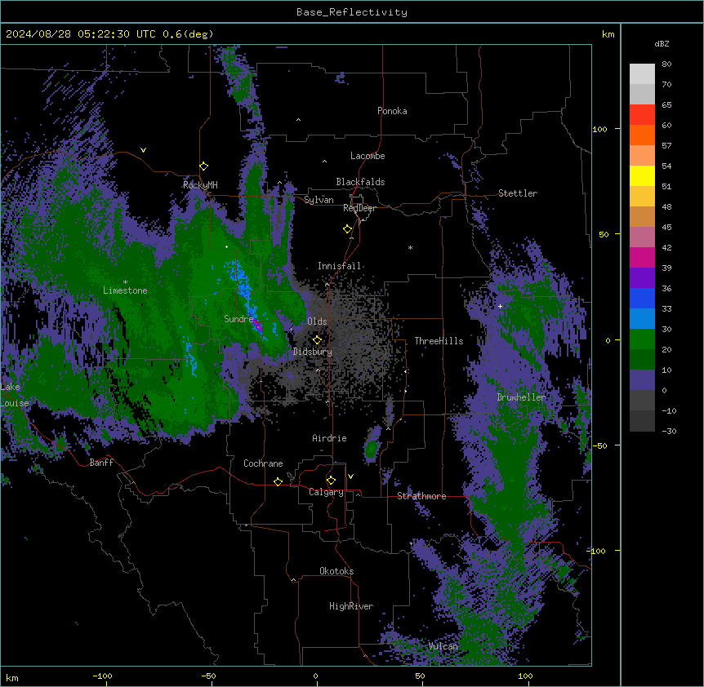Click the Banff city label
Viewport: 704px width, 687px height.
point(101,463)
